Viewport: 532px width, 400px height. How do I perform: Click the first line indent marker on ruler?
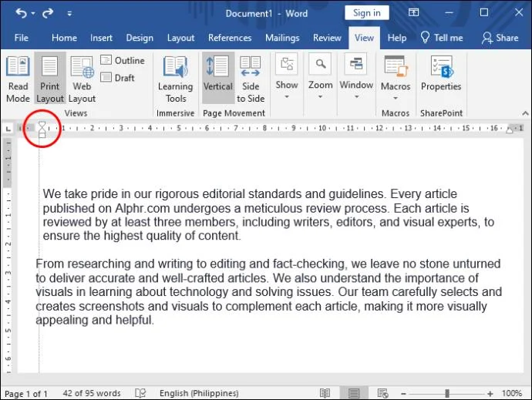tap(42, 125)
